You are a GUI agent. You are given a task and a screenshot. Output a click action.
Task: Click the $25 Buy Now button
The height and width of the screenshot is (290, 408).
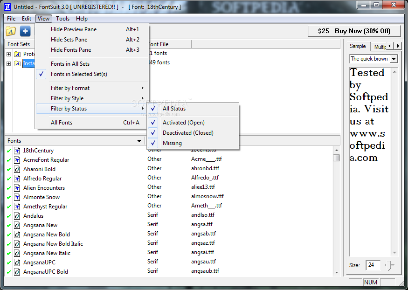[x=354, y=31]
